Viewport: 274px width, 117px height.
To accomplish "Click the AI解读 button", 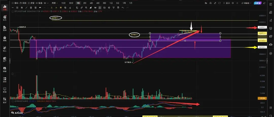I will 258,3.
